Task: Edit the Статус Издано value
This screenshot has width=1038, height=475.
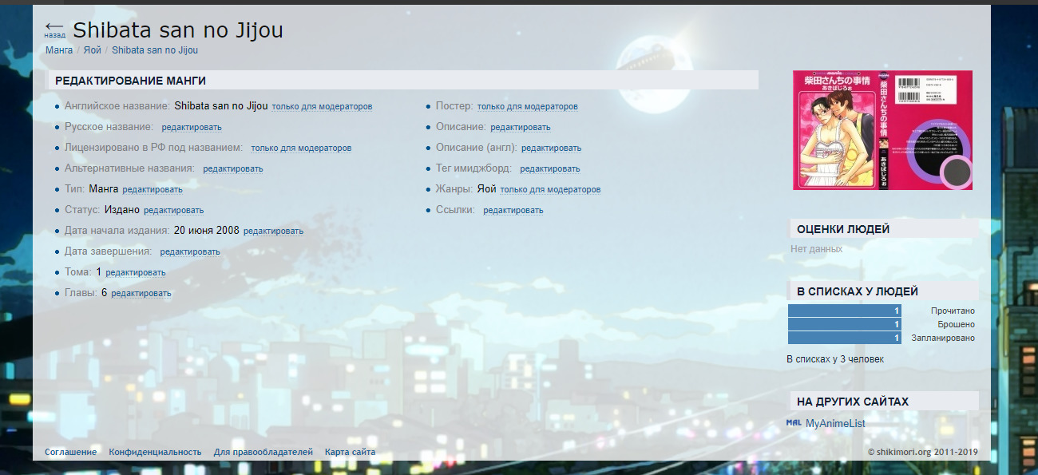Action: (173, 211)
